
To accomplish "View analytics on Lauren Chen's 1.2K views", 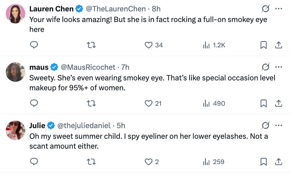I will 206,45.
